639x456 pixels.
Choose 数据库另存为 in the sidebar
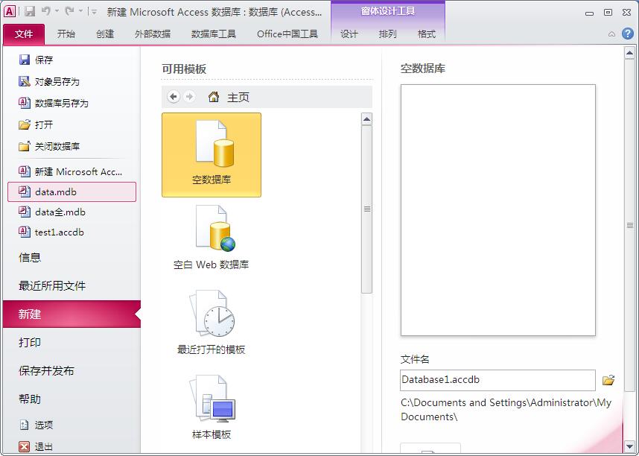click(x=54, y=103)
